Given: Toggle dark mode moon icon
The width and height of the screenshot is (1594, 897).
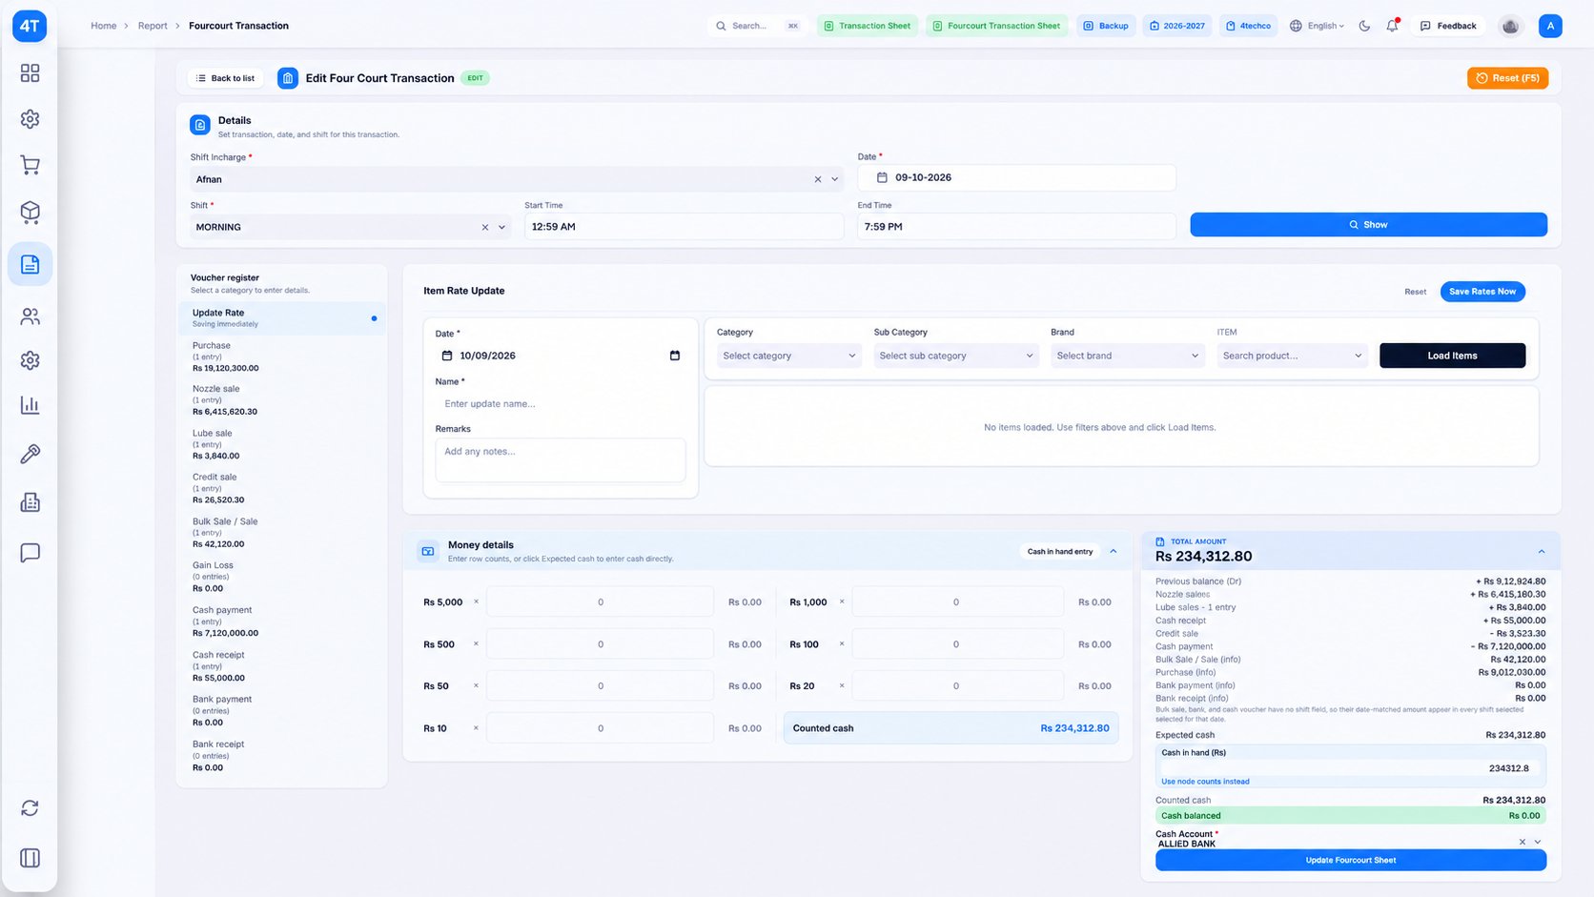Looking at the screenshot, I should point(1364,26).
